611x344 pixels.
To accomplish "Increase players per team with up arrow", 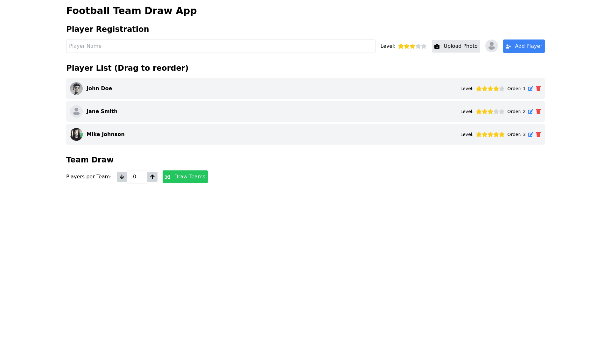I will [152, 177].
